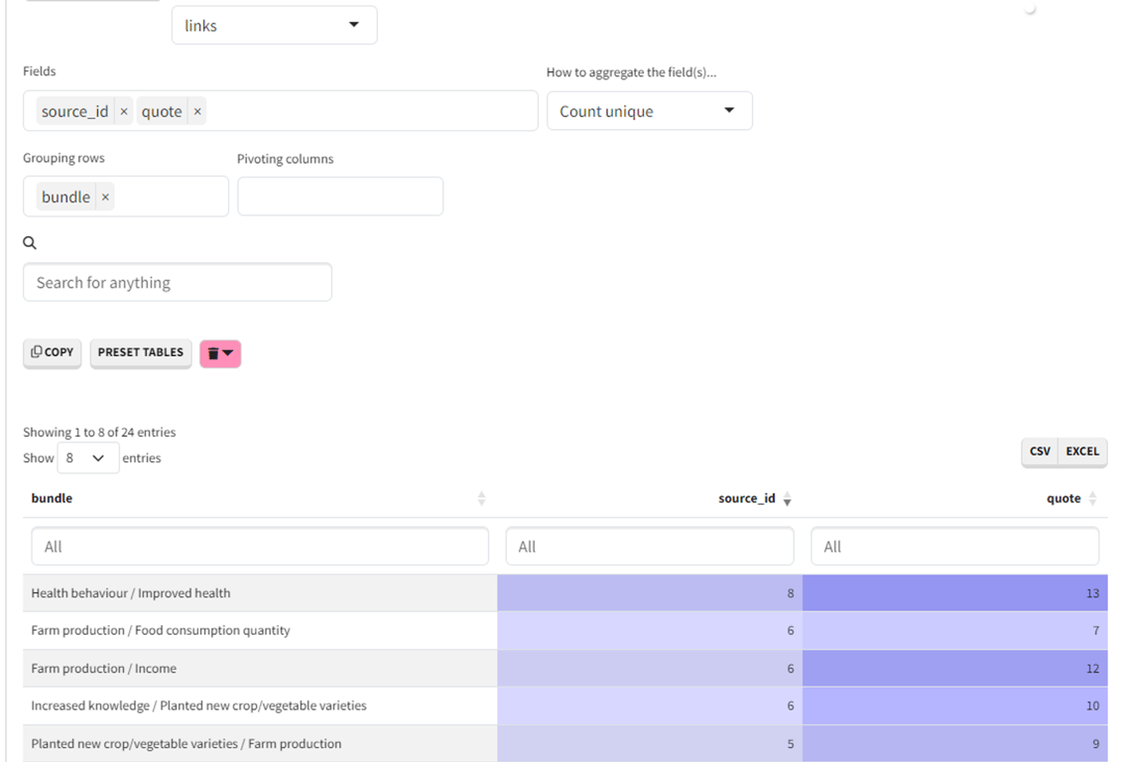Click the magnifying glass search icon
Screen dimensions: 1122x762
coord(30,243)
